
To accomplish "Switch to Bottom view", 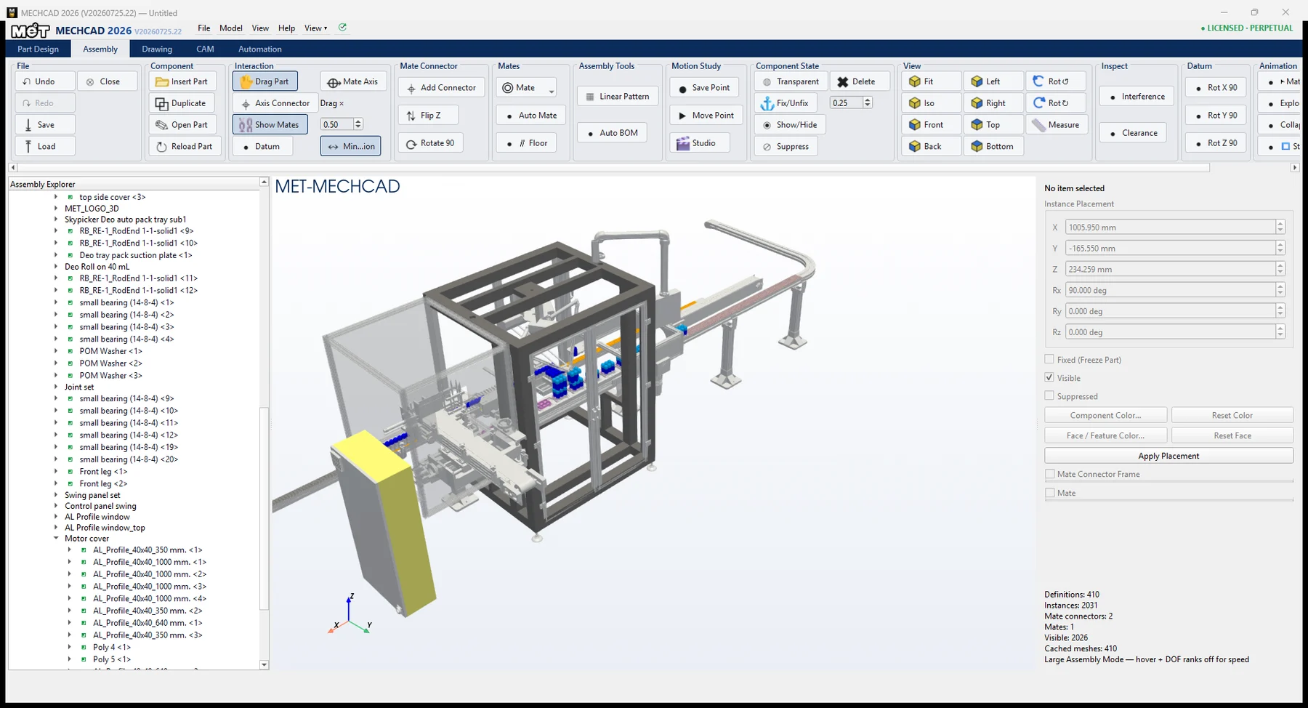I will [994, 146].
